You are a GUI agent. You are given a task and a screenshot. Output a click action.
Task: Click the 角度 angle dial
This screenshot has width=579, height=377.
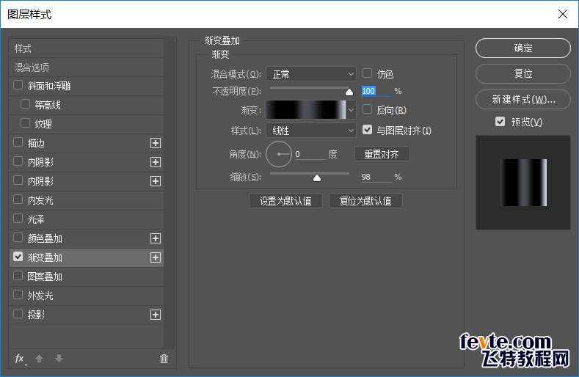click(x=279, y=154)
